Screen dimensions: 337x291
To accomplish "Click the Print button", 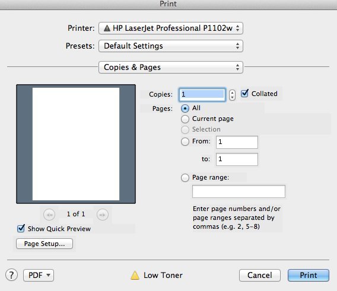I will [309, 276].
